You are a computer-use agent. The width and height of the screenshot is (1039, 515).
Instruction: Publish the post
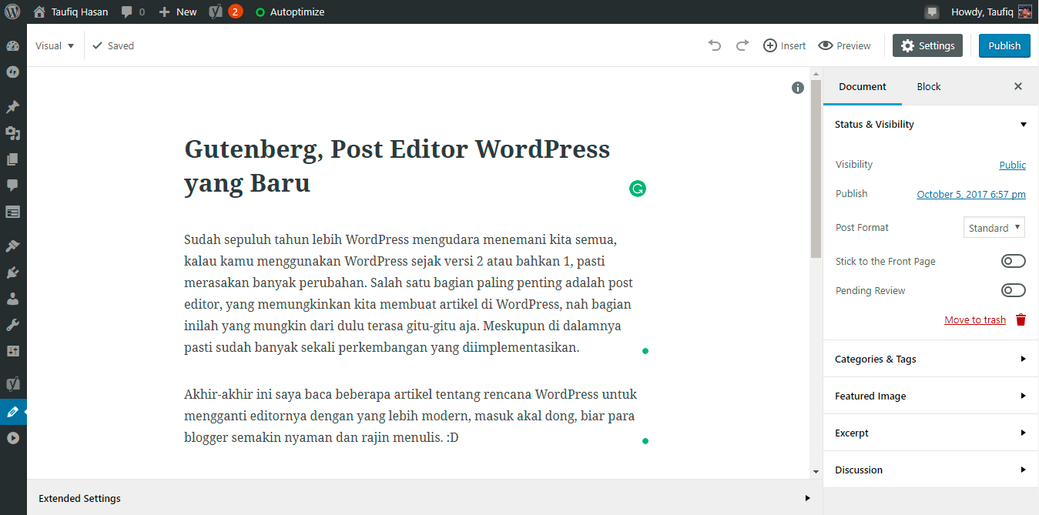(x=1004, y=45)
